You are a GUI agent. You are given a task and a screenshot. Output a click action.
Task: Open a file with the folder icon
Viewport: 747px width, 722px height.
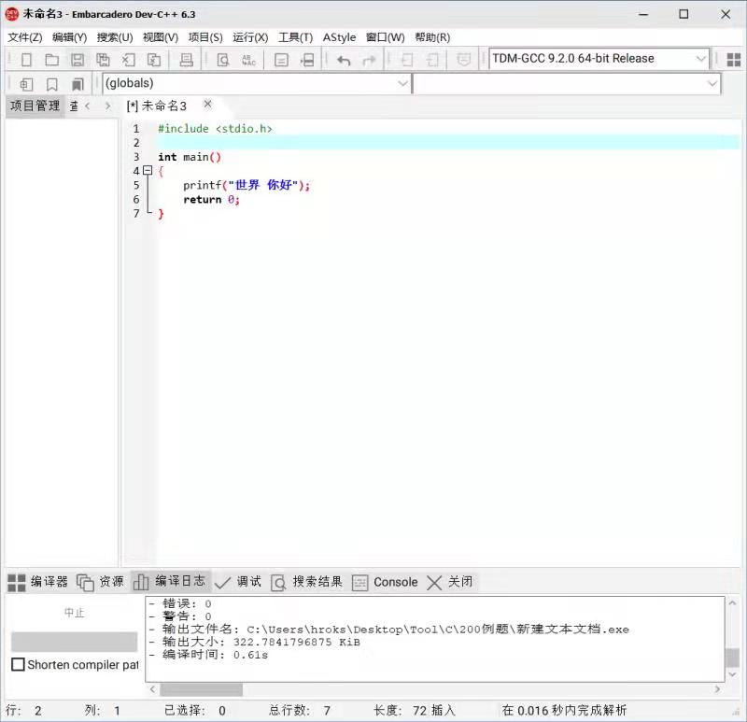51,59
